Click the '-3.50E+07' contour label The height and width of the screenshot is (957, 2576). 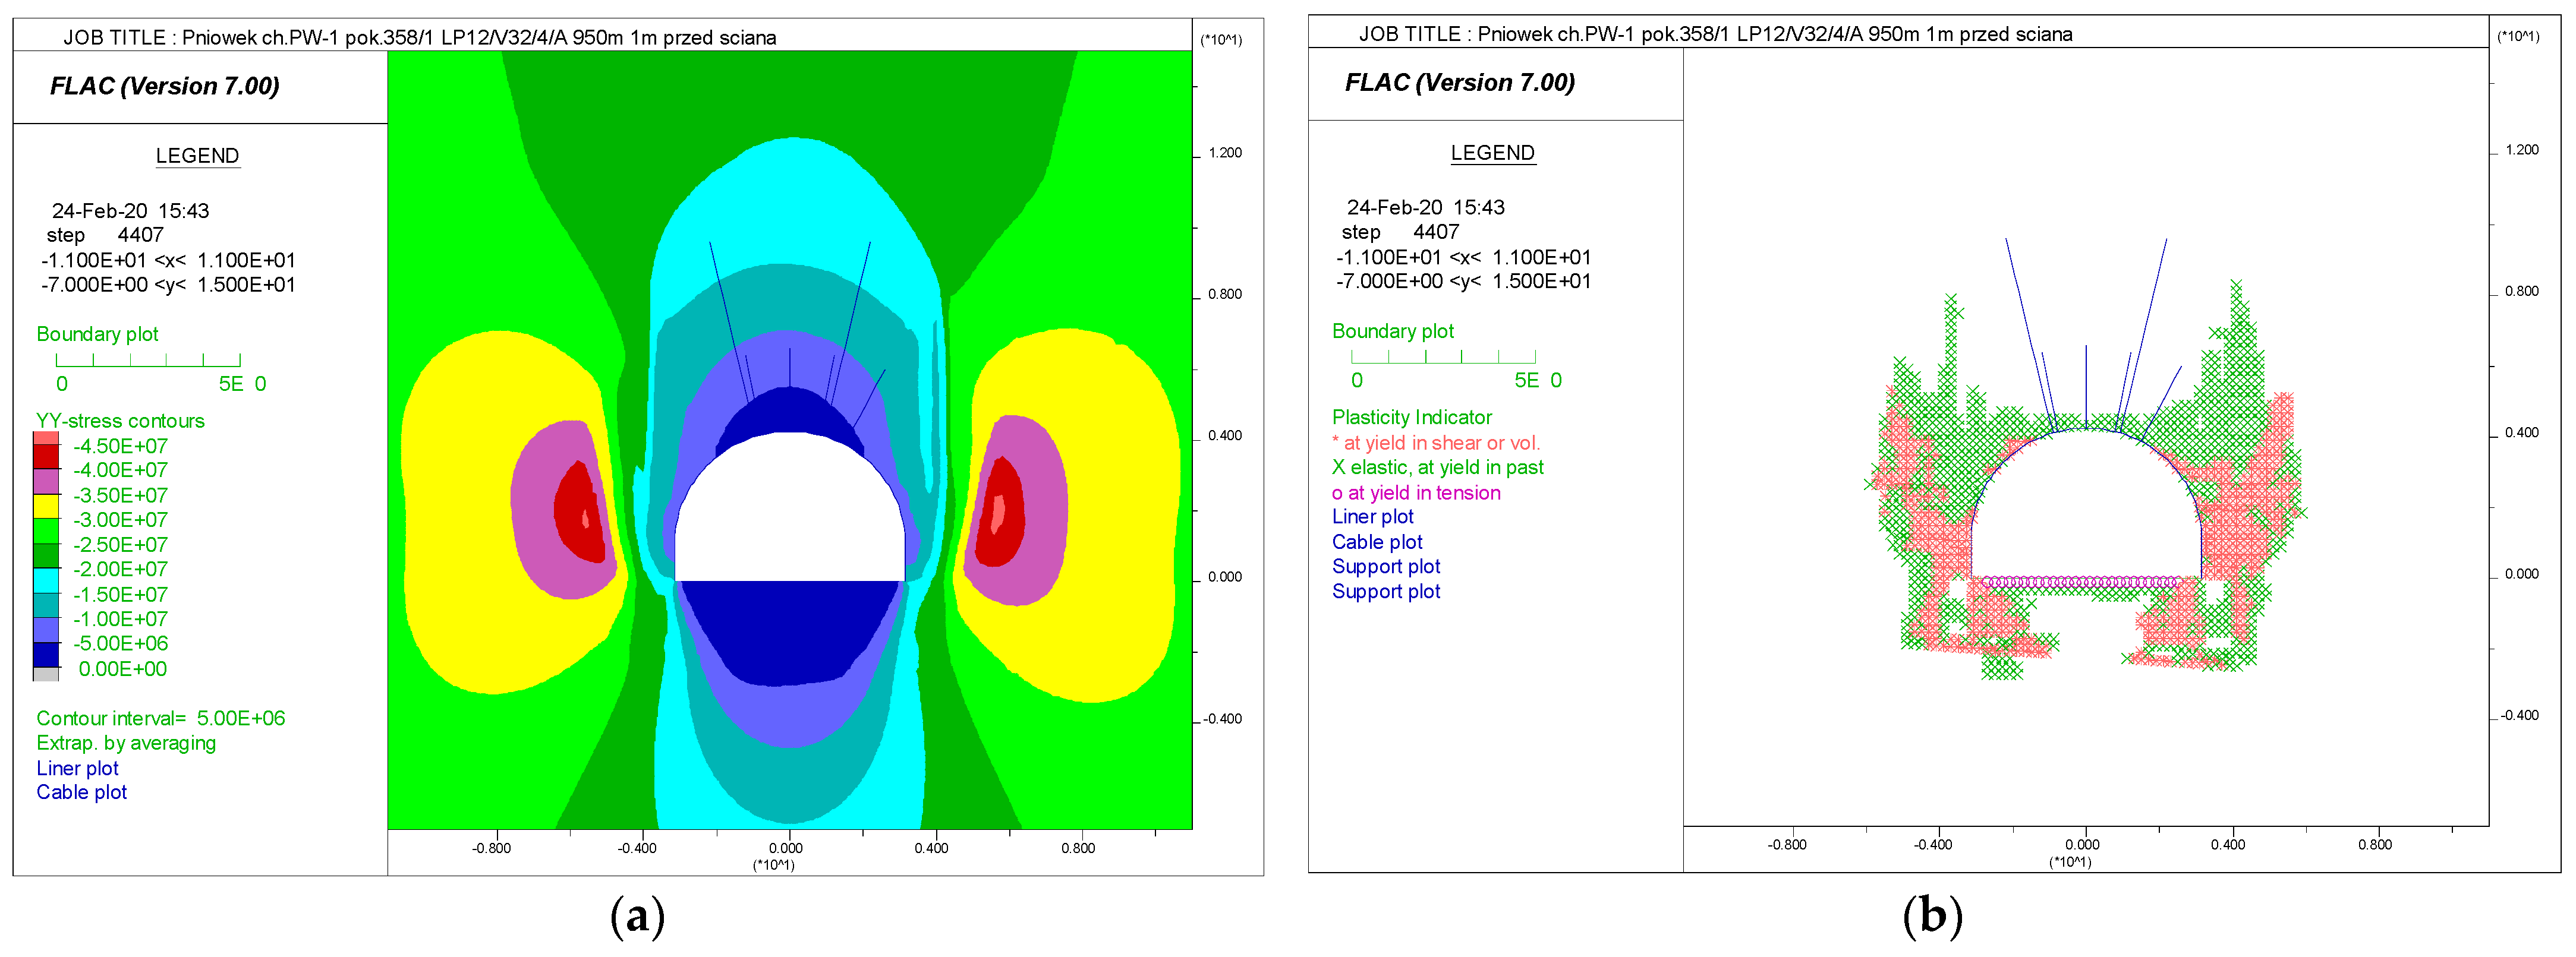pyautogui.click(x=121, y=495)
